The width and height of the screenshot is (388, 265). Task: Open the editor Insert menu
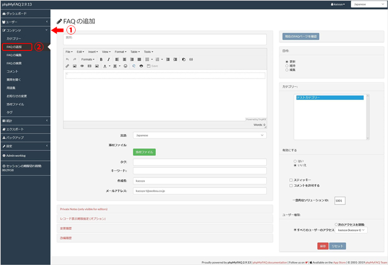[93, 52]
